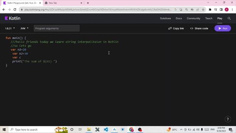Close the New Tab browser tab
Viewport: 236px width, 133px height.
tap(81, 3)
